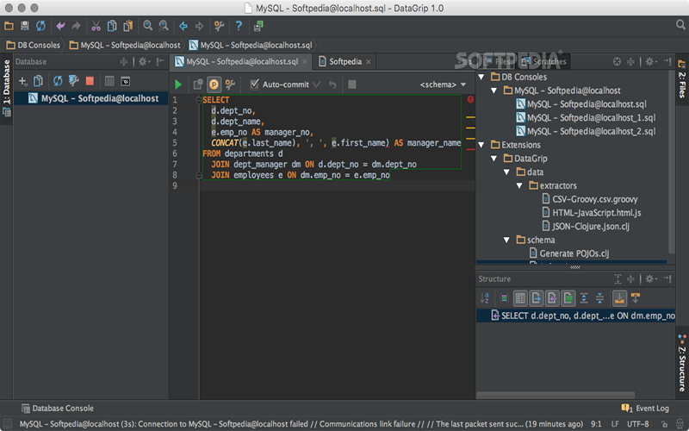The height and width of the screenshot is (431, 689).
Task: Switch to the Softpedia editor tab
Action: 345,61
